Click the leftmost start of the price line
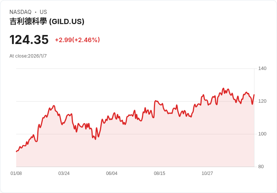277x193 pixels. tap(17, 151)
